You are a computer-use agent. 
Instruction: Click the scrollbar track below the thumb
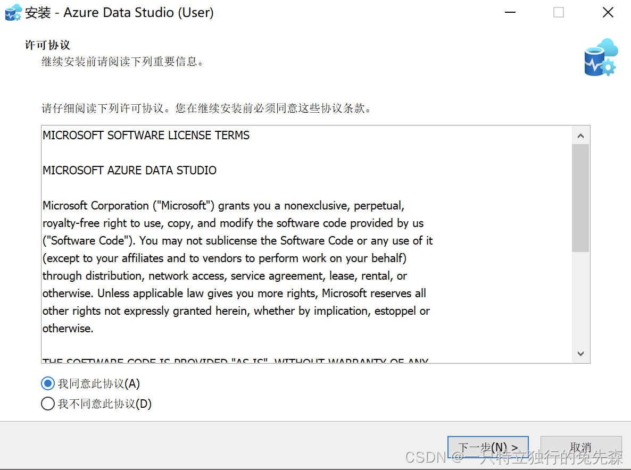pos(580,298)
